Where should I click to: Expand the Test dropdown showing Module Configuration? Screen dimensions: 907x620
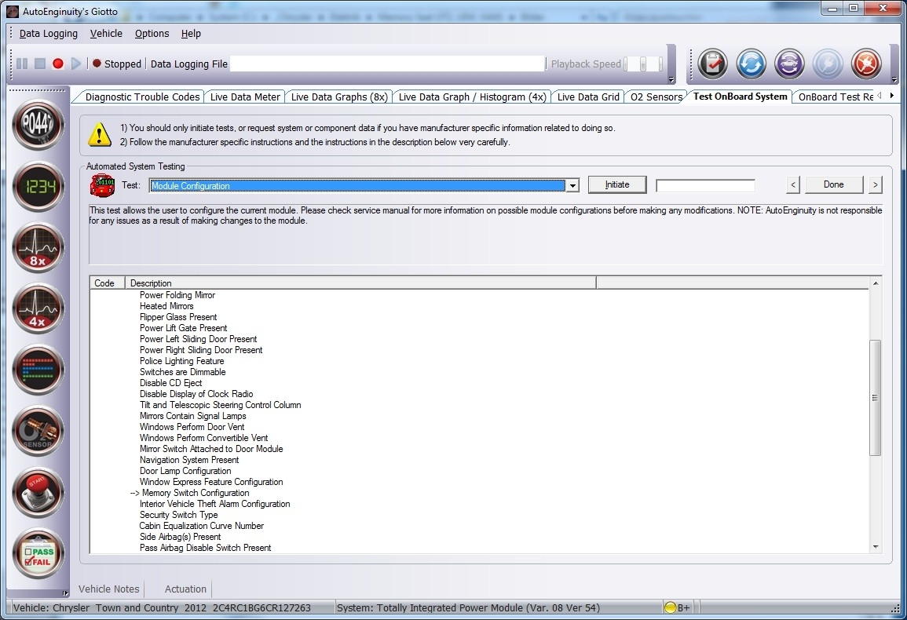tap(572, 186)
